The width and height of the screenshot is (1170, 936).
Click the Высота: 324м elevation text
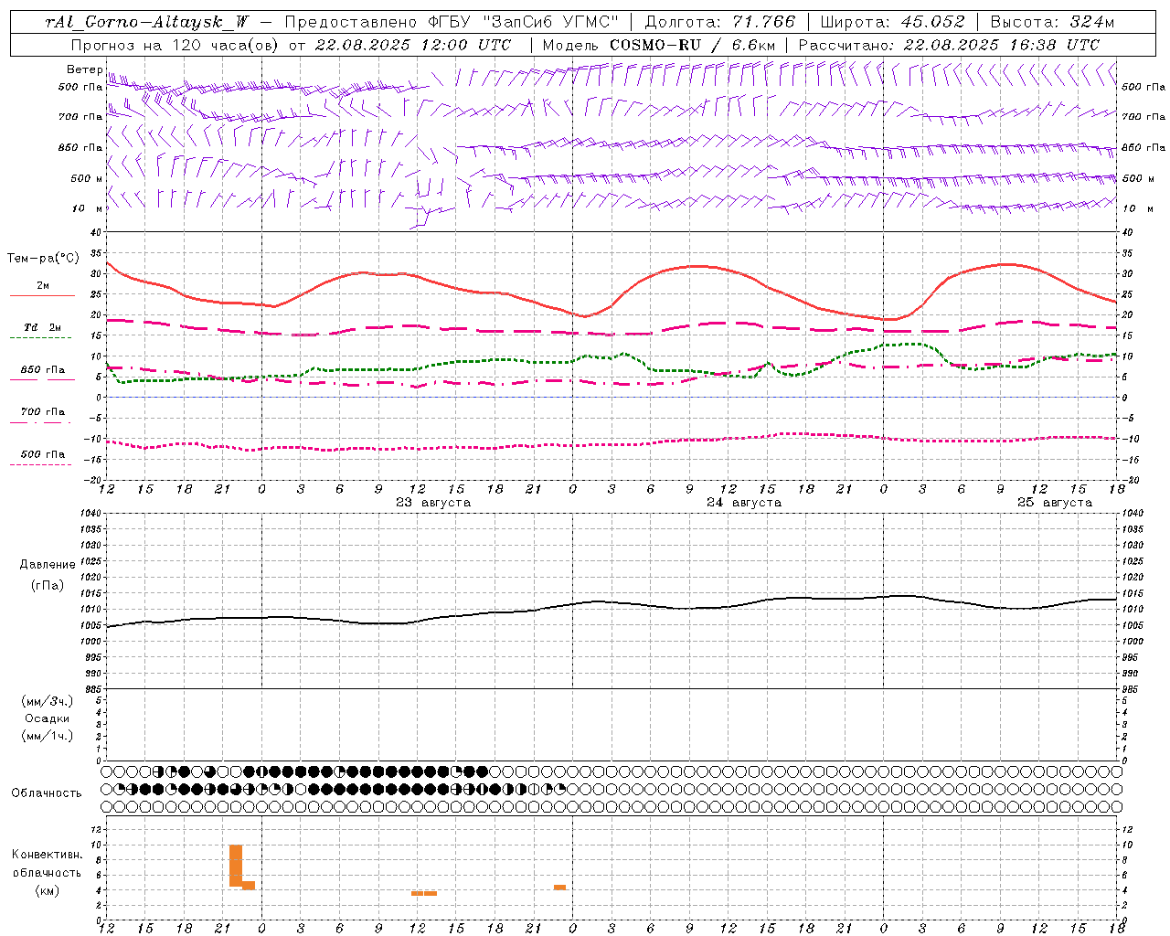pyautogui.click(x=1052, y=22)
